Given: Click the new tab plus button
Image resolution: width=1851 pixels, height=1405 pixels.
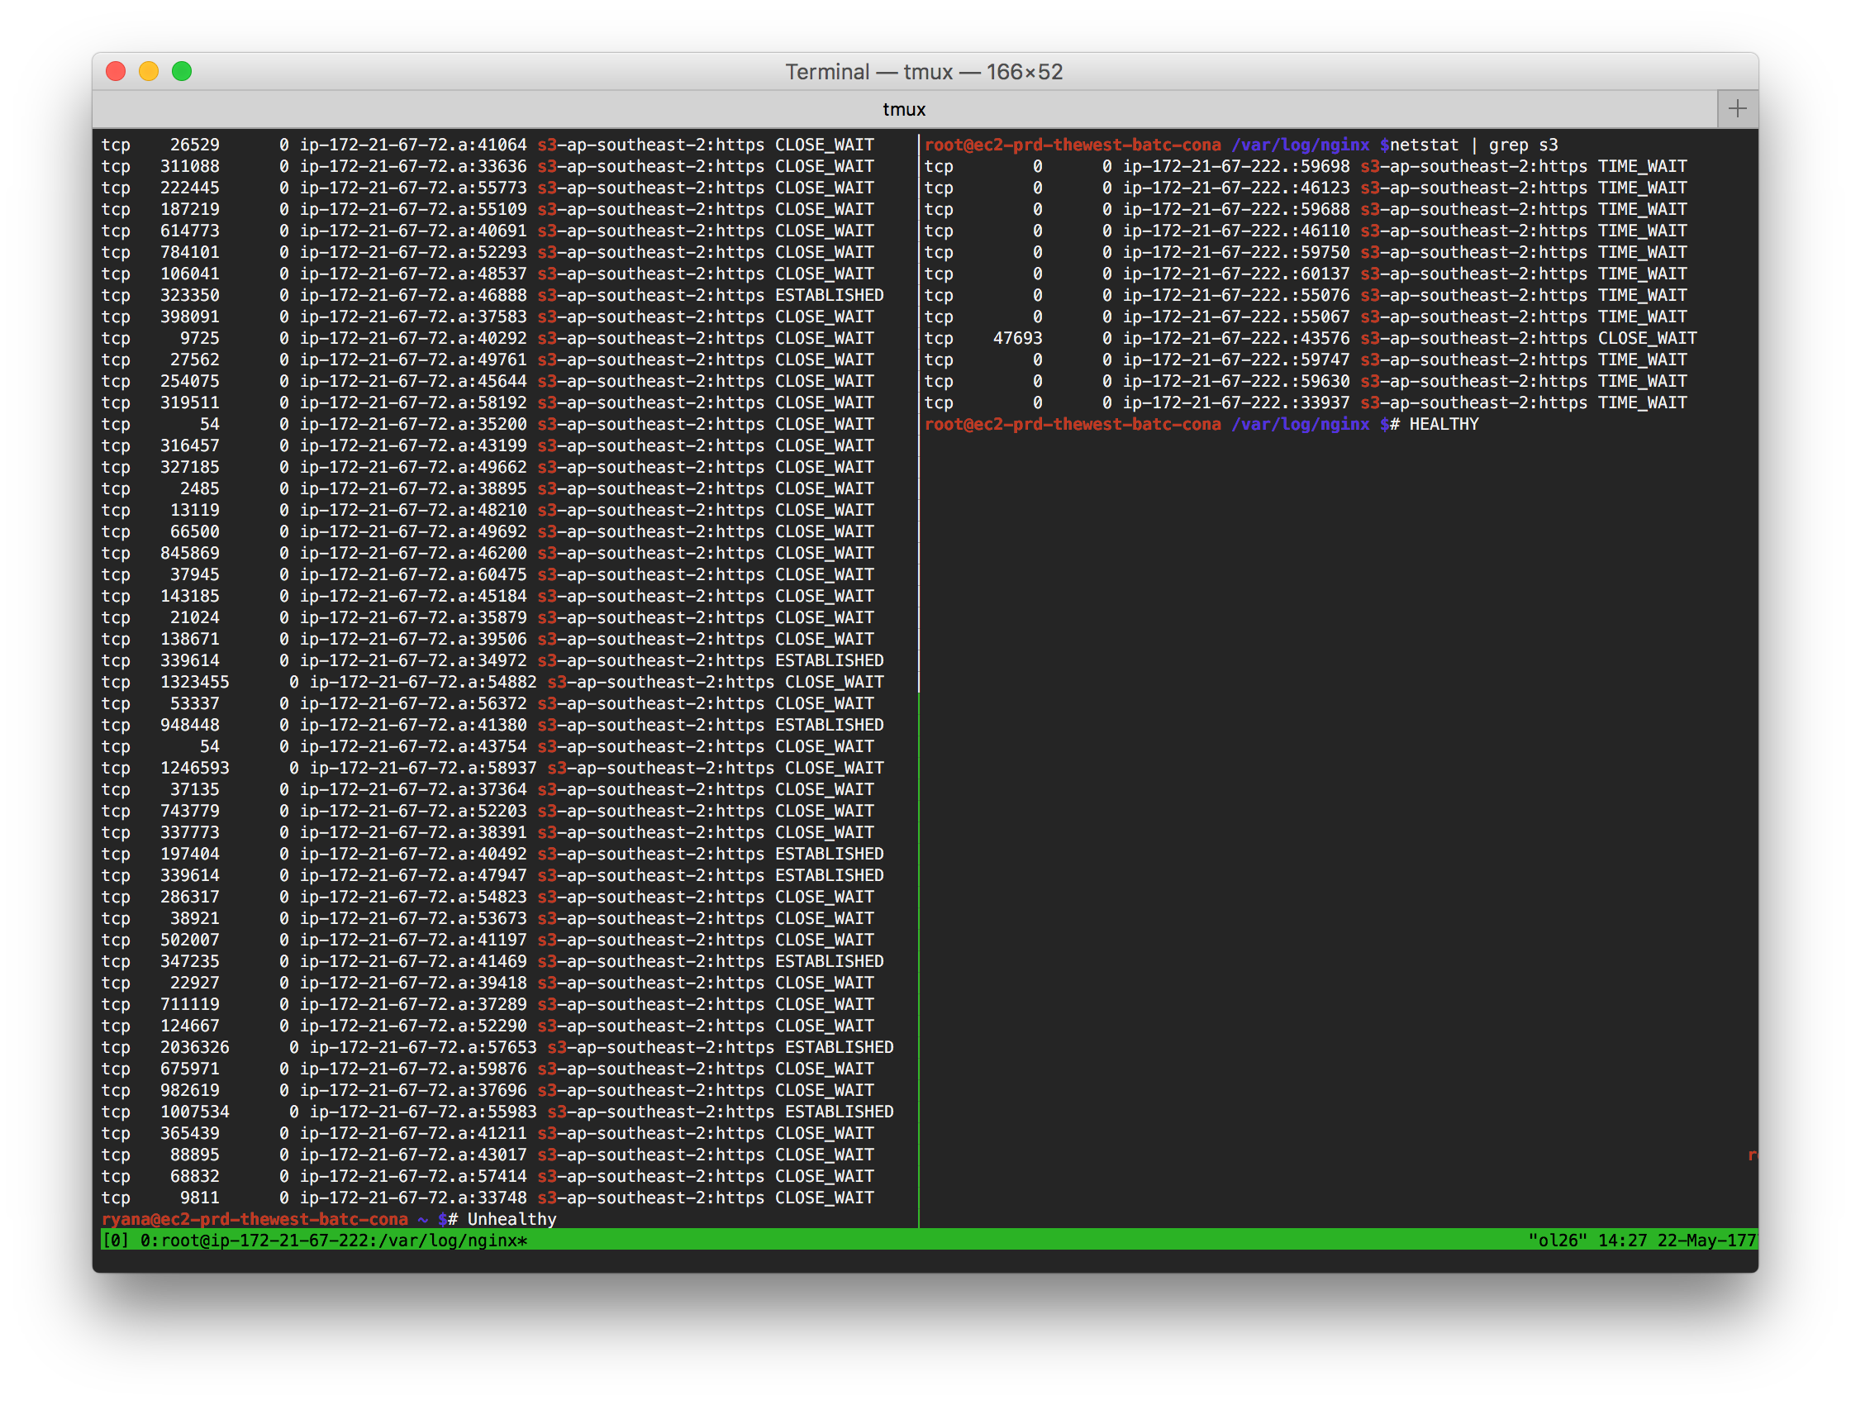Looking at the screenshot, I should pyautogui.click(x=1737, y=109).
